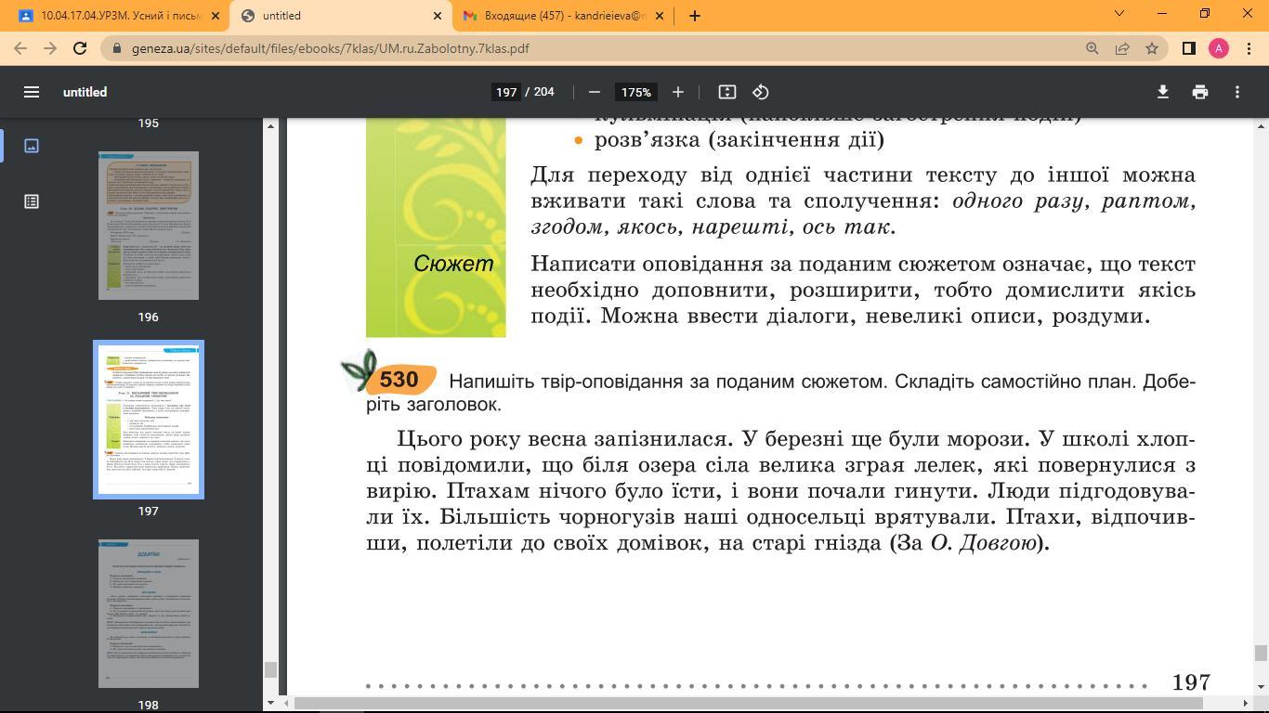
Task: Open page 198 thumbnail
Action: (x=149, y=614)
